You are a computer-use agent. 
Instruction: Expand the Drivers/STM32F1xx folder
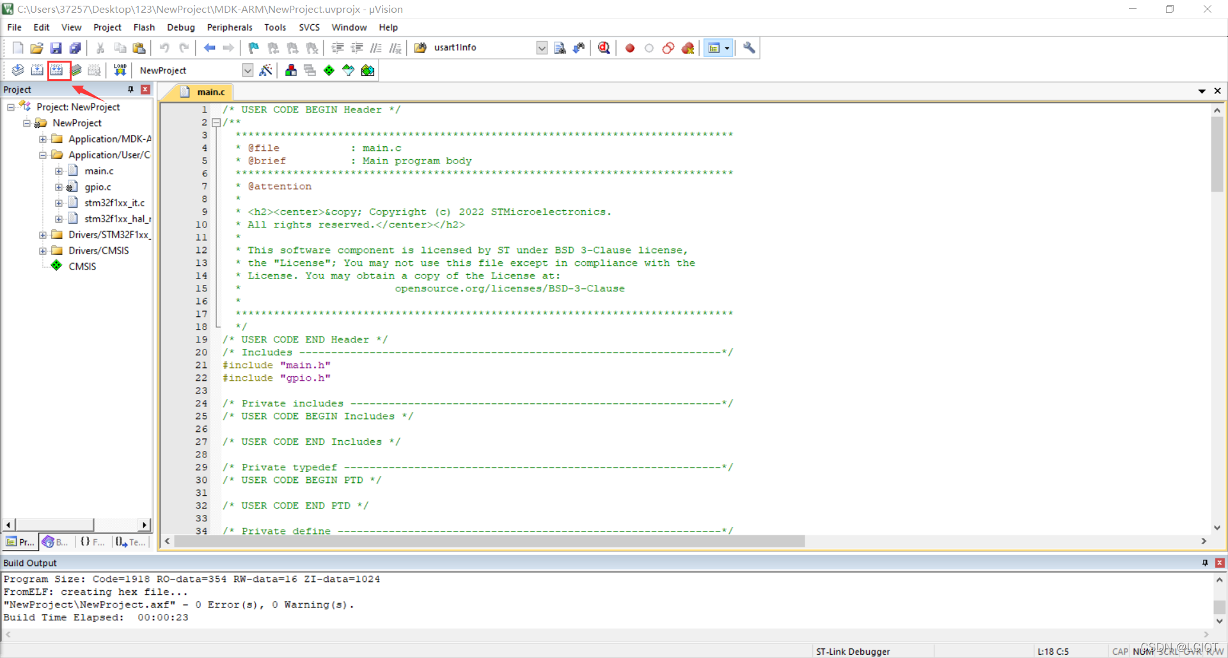(x=42, y=235)
